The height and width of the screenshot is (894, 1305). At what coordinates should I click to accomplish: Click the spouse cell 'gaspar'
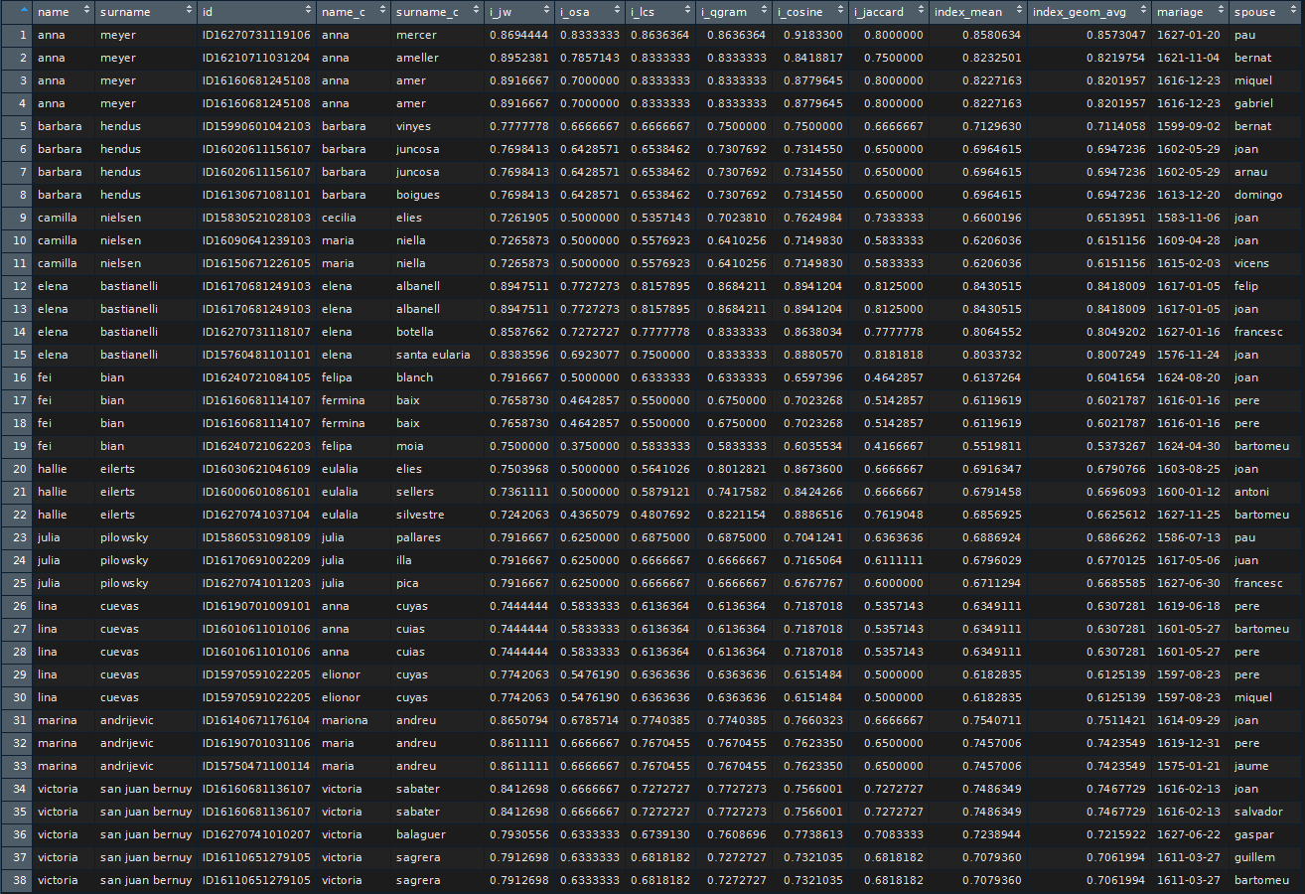1253,834
